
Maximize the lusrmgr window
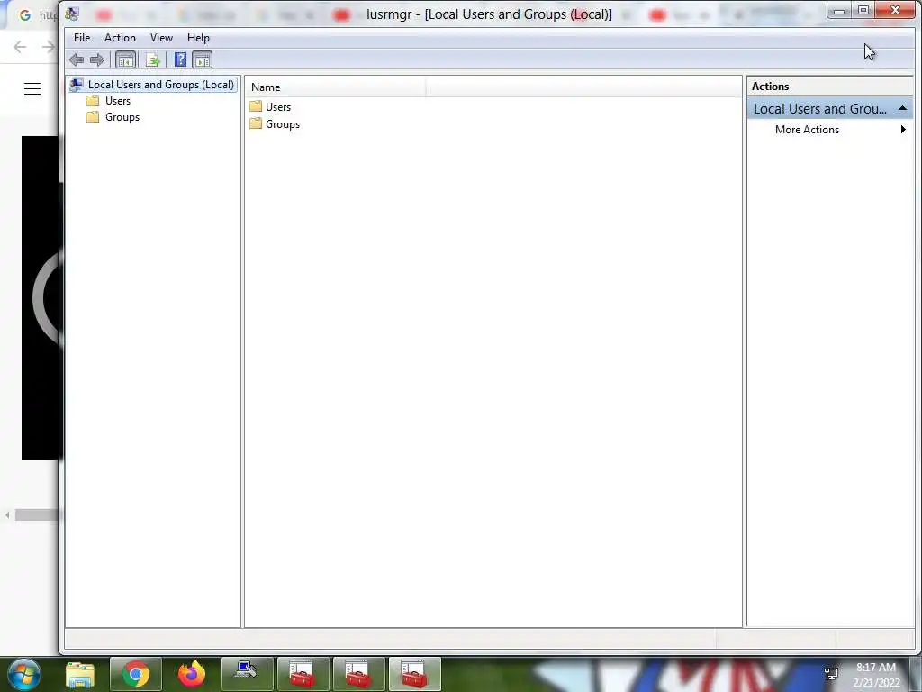pos(863,10)
